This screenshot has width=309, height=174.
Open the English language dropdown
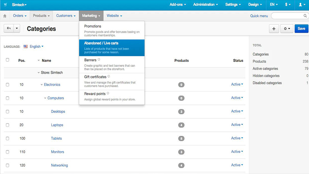tap(36, 46)
